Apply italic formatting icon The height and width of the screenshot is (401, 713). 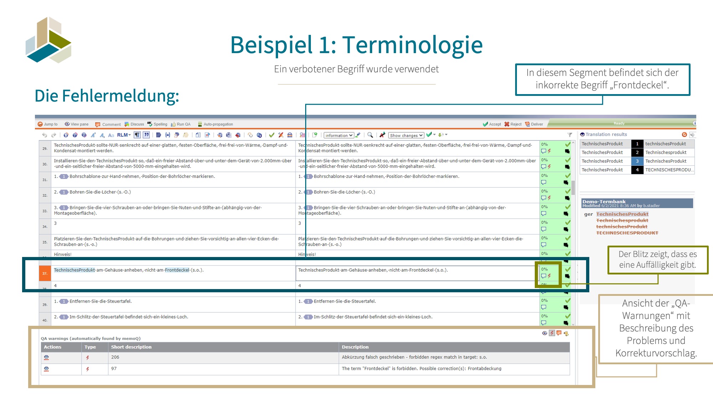pyautogui.click(x=75, y=135)
